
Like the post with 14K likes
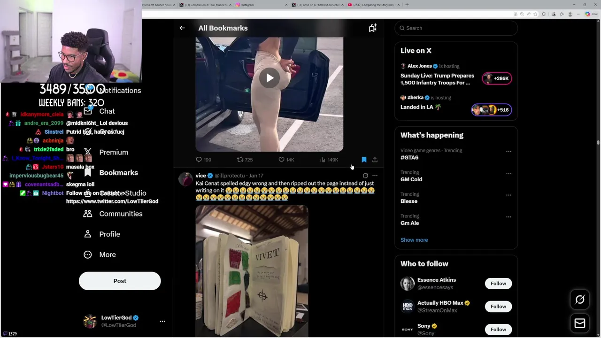(286, 160)
